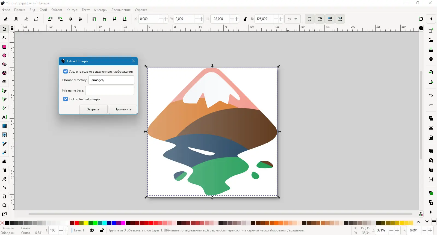Image resolution: width=437 pixels, height=235 pixels.
Task: Open the px units dropdown
Action: click(x=292, y=19)
